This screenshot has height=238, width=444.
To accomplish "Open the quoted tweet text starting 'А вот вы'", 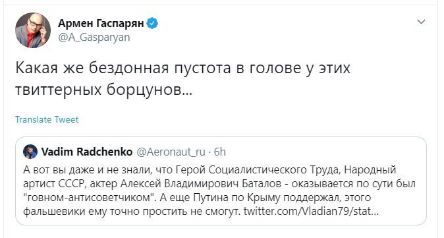I will (x=219, y=191).
